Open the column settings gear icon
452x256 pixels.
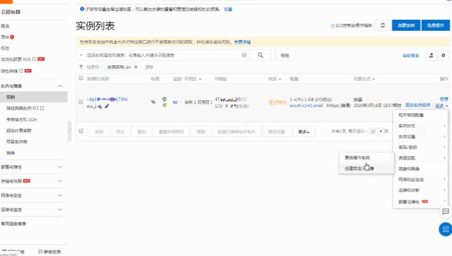pos(443,55)
